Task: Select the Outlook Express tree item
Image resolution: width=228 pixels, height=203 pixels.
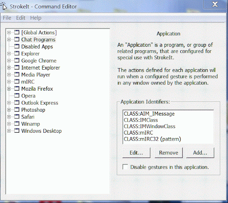Action: (40, 103)
